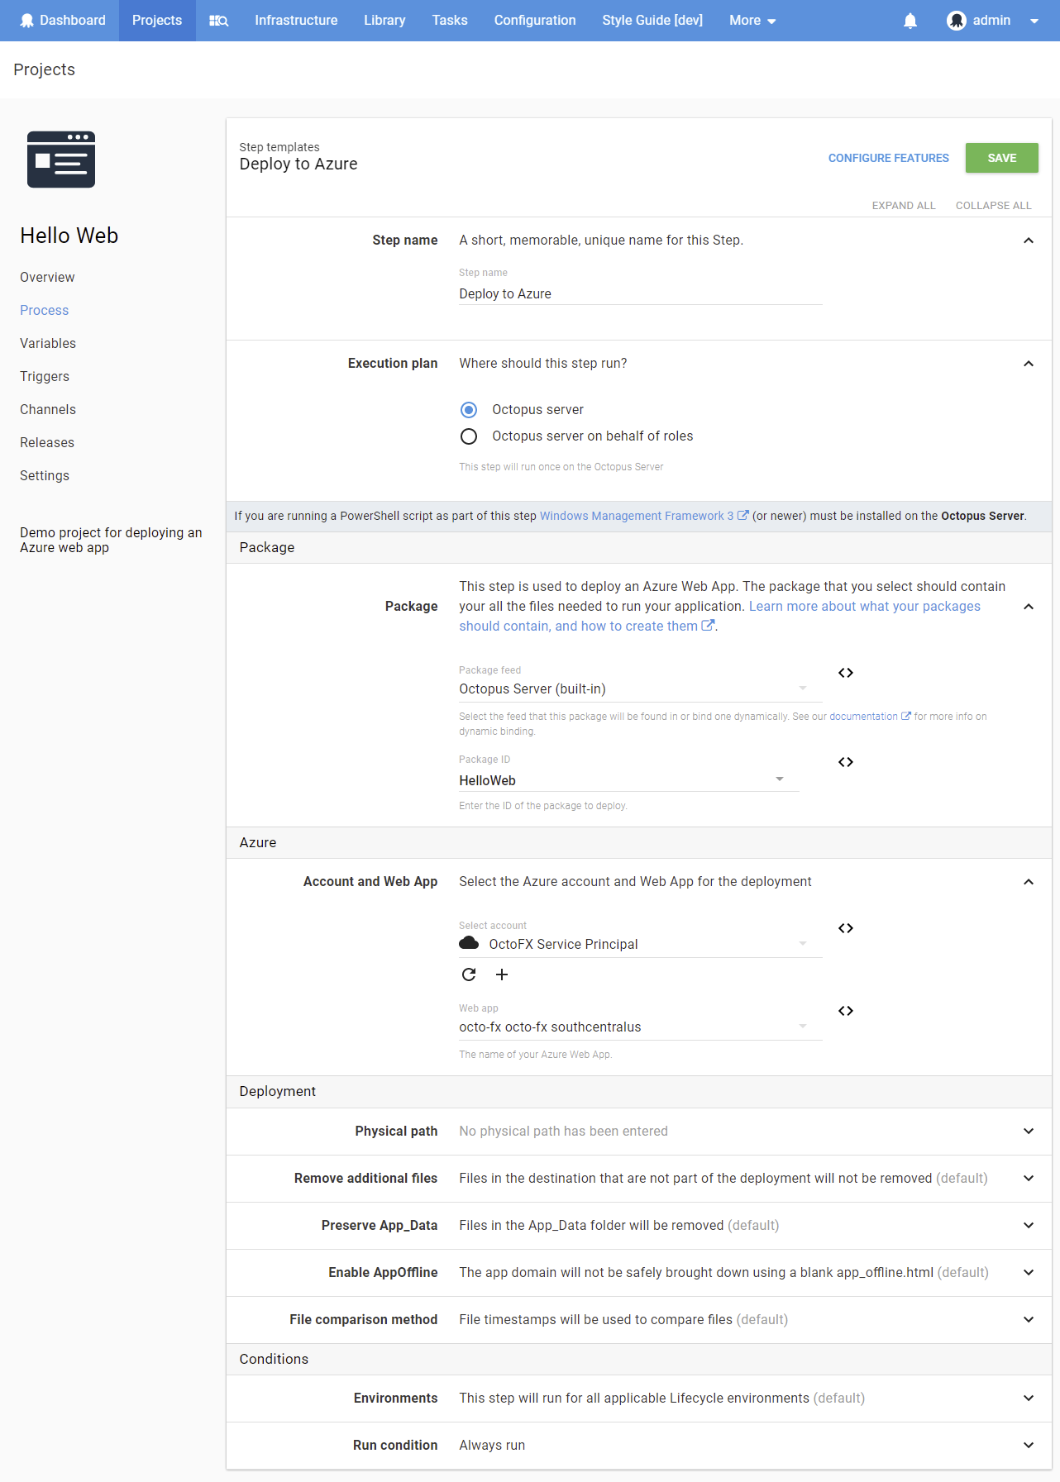This screenshot has width=1060, height=1482.
Task: Click bind variable icon for Package ID
Action: pos(845,762)
